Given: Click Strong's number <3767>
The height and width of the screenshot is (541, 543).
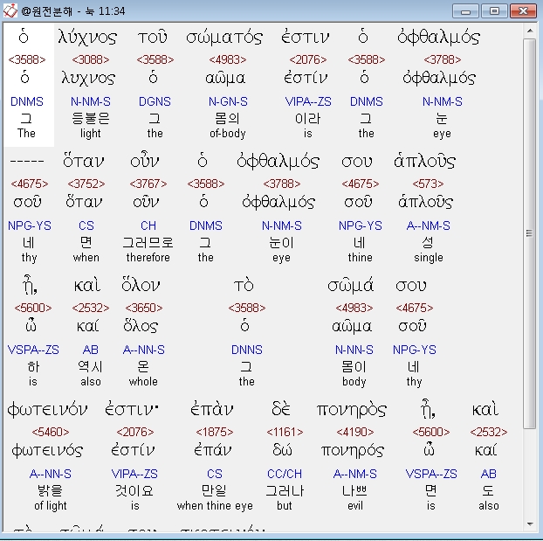Looking at the screenshot, I should (x=148, y=184).
